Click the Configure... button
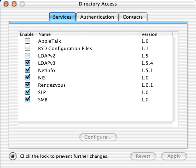Viewport: 196px width, 168px height. (98, 137)
